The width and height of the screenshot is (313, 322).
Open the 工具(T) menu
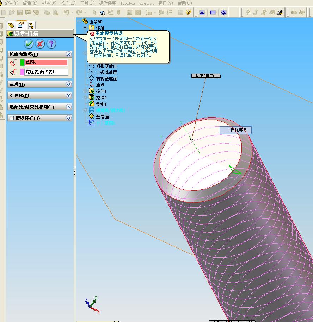[87, 3]
